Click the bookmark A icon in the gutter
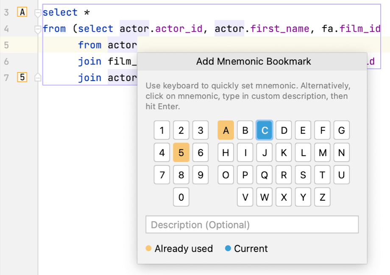This screenshot has width=390, height=275. [22, 12]
